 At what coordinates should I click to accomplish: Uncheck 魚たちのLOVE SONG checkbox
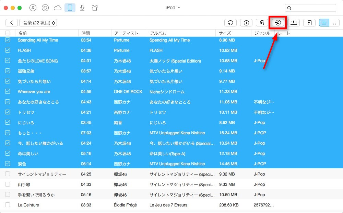(x=8, y=60)
